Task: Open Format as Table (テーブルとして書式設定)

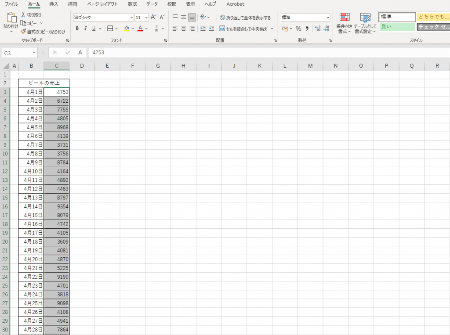Action: coord(365,23)
